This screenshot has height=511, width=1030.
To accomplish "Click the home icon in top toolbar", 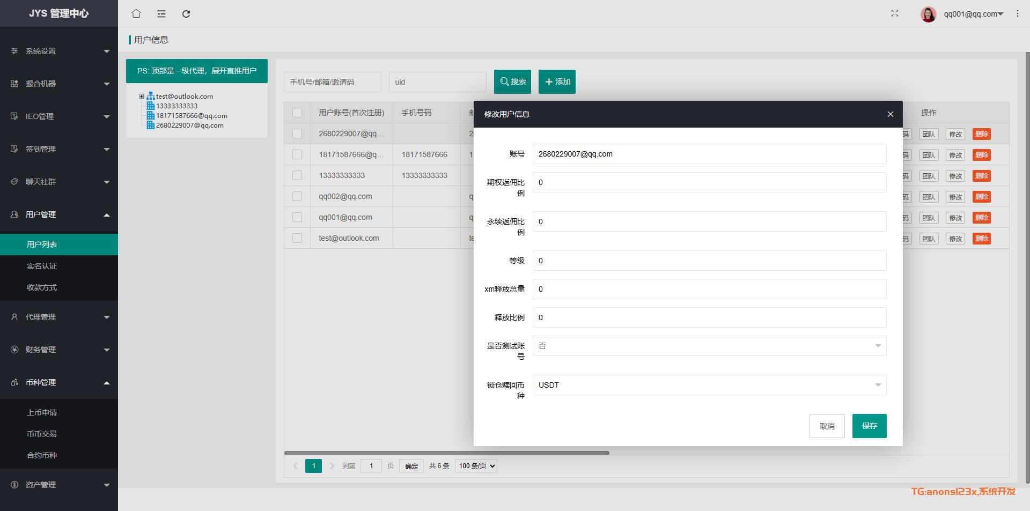I will pyautogui.click(x=136, y=13).
